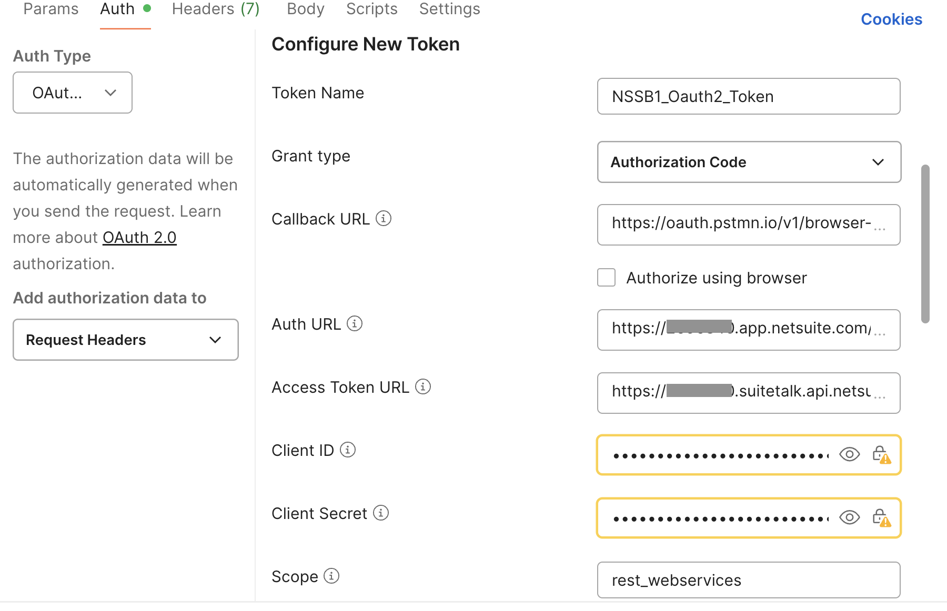The height and width of the screenshot is (611, 947).
Task: Open the Scripts tab
Action: click(371, 9)
